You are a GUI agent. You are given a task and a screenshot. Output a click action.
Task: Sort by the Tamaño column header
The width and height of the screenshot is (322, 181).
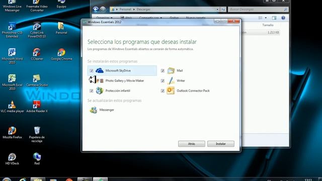268,25
